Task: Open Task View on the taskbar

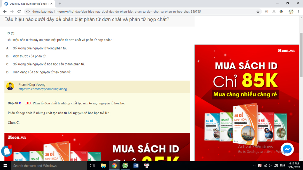Action: pyautogui.click(x=92, y=166)
